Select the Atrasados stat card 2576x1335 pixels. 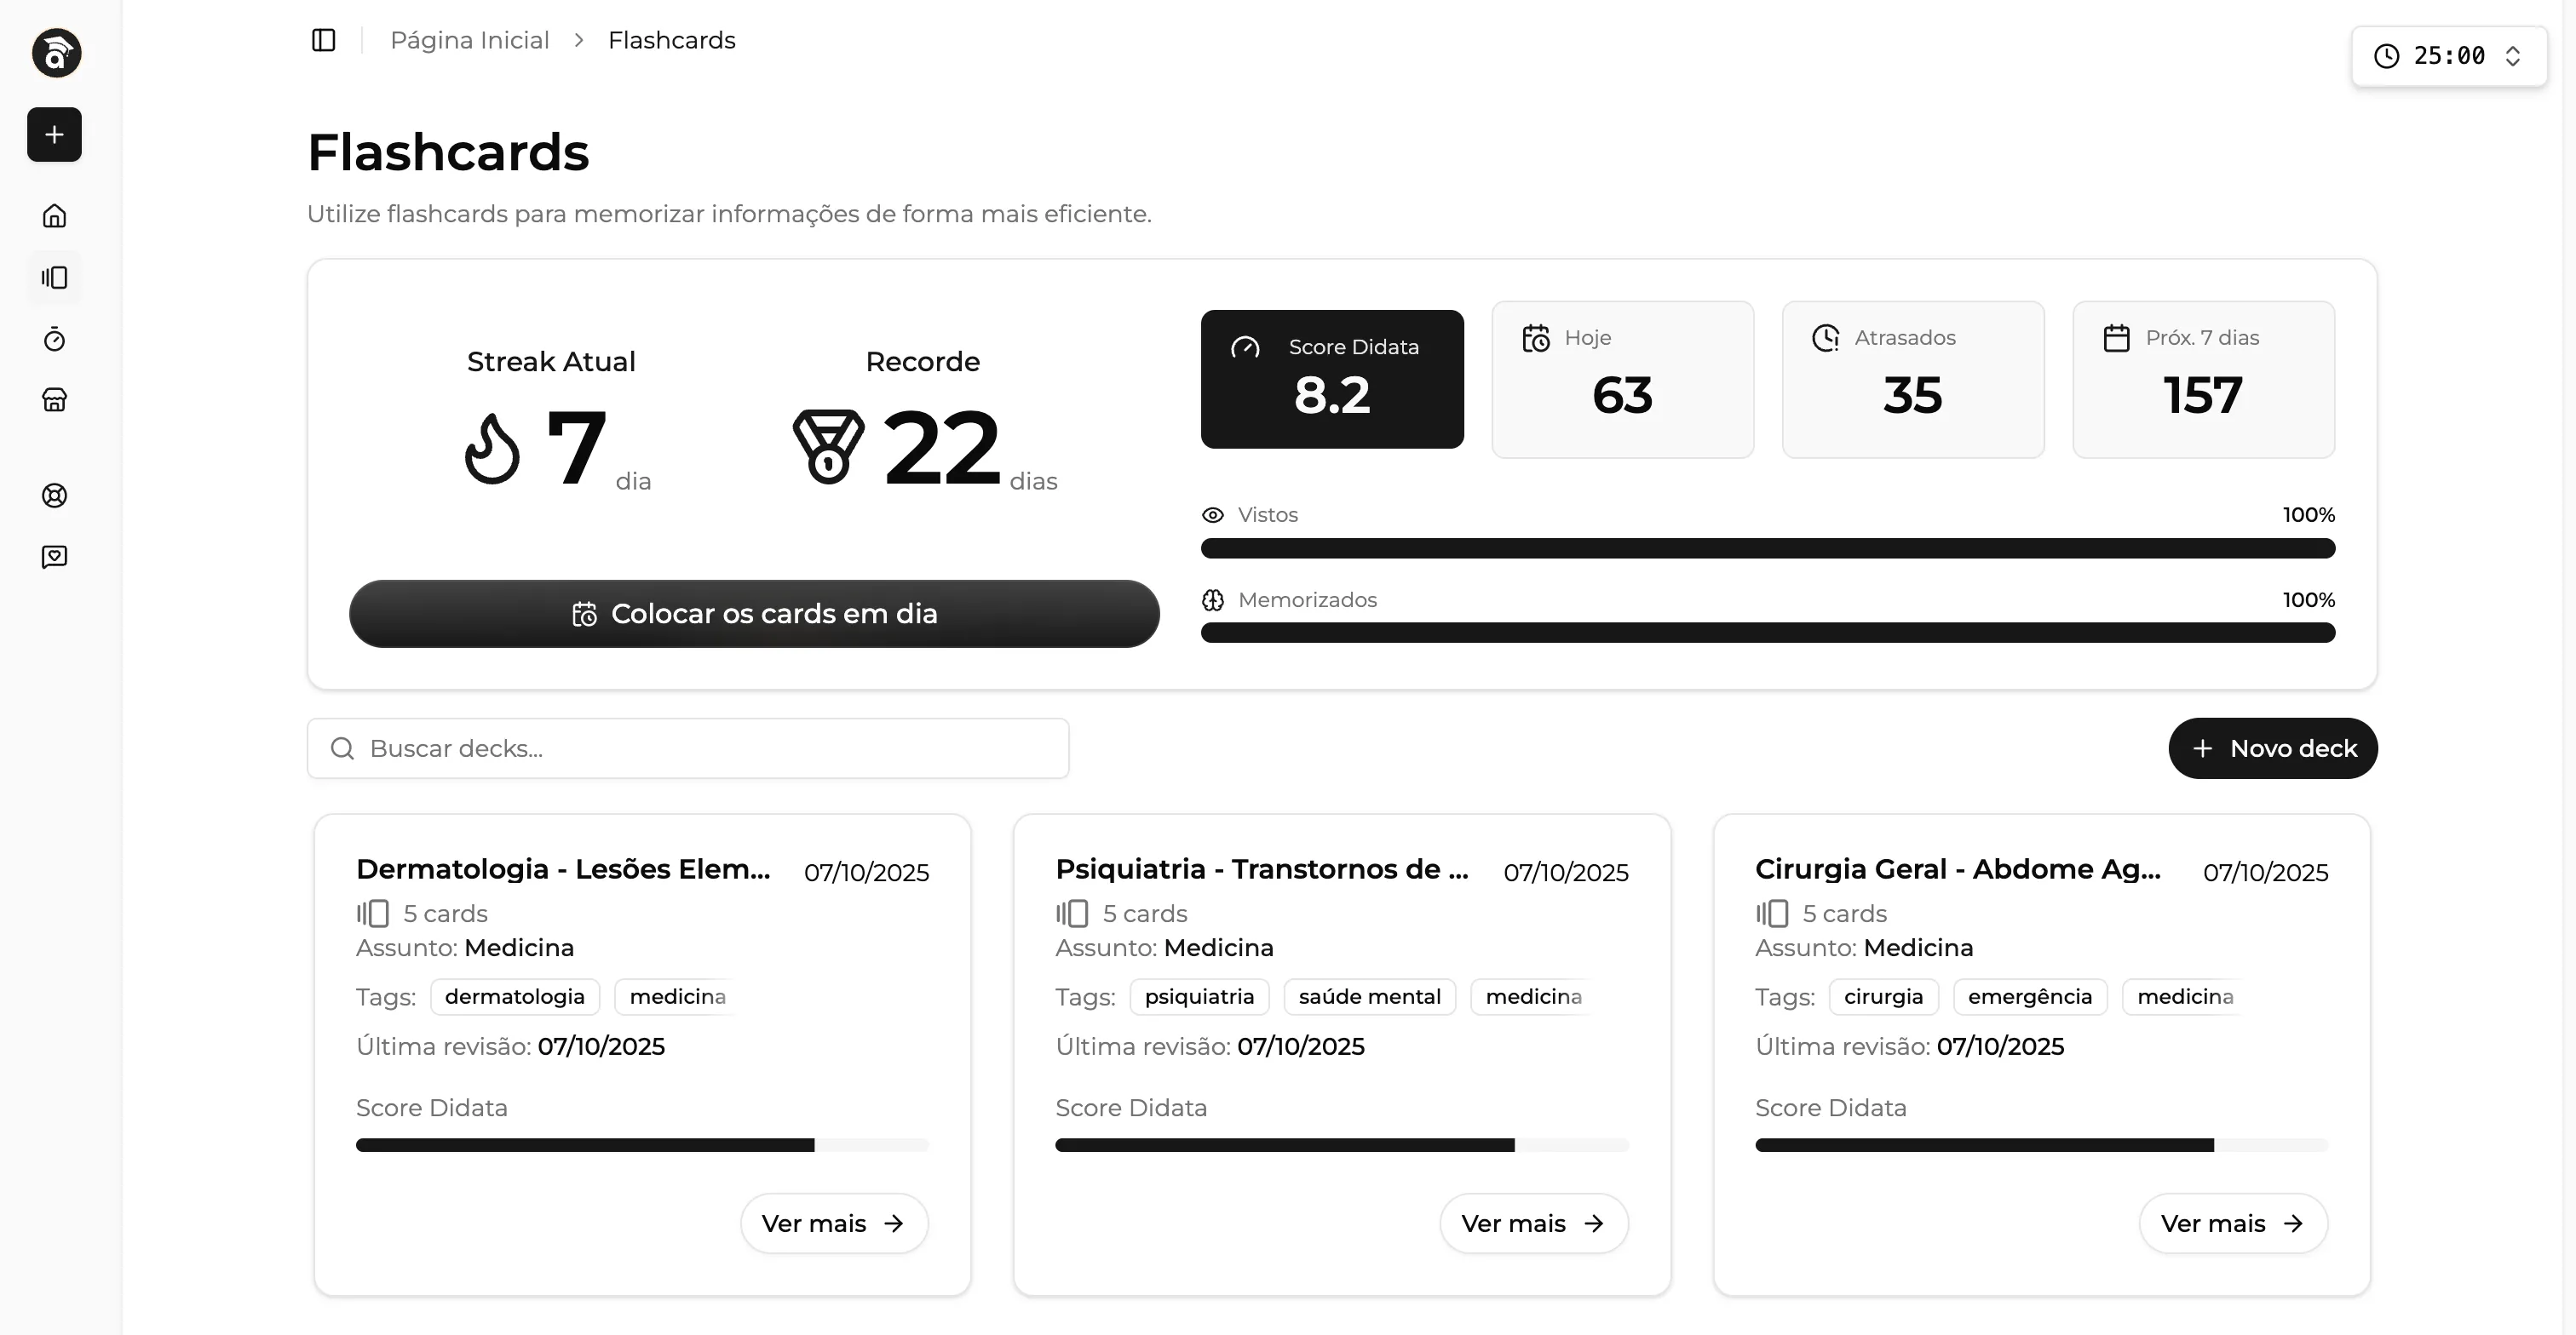1912,379
